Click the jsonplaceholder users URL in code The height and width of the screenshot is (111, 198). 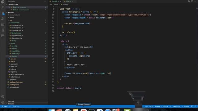(124, 15)
